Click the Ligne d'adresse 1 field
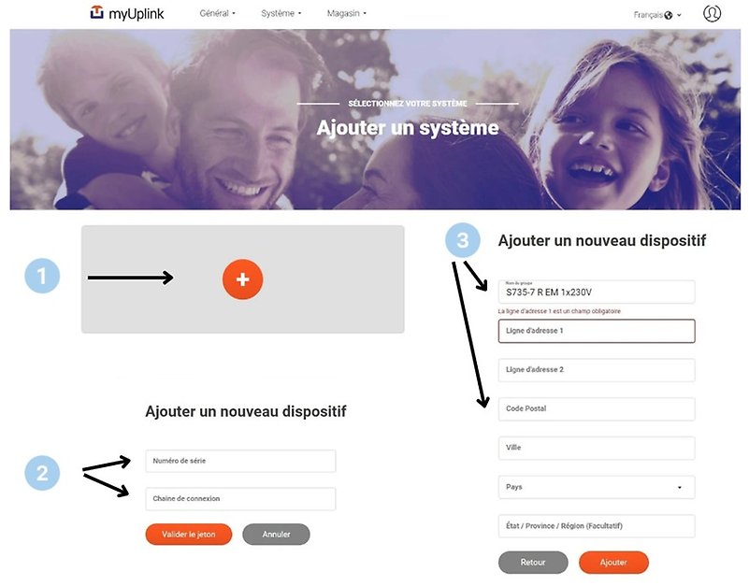749x586 pixels. pyautogui.click(x=597, y=331)
